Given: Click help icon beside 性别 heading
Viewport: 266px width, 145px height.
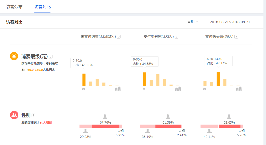Looking at the screenshot, I should point(33,115).
